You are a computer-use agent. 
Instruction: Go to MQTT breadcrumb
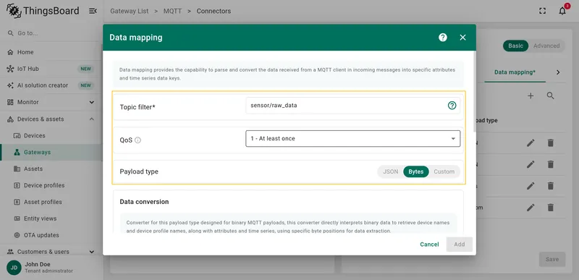click(173, 11)
